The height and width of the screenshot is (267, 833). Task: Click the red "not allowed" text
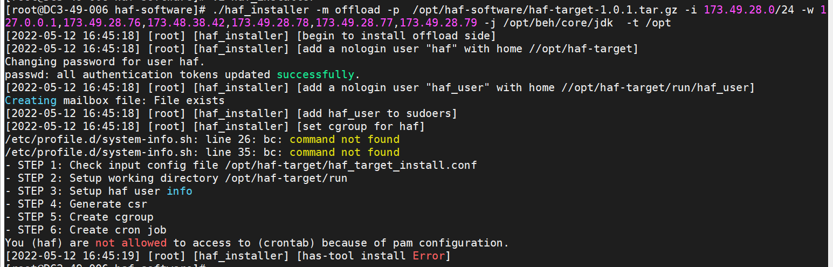(x=131, y=243)
